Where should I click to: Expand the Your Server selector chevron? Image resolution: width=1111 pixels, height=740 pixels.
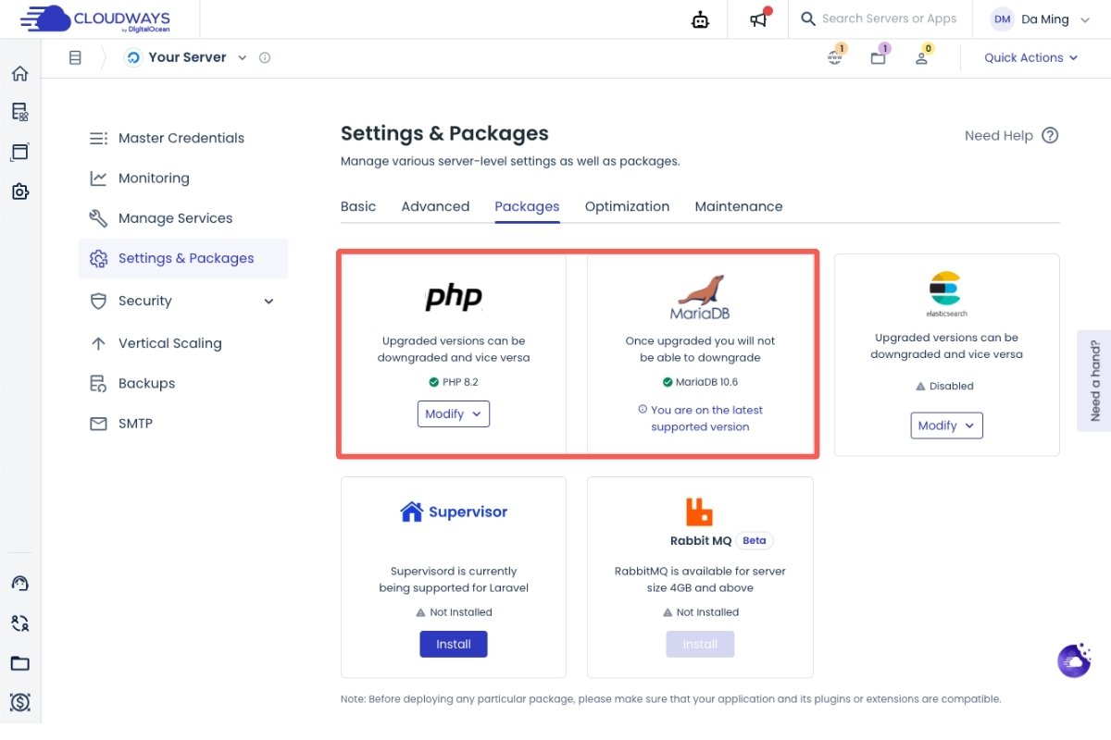tap(243, 57)
